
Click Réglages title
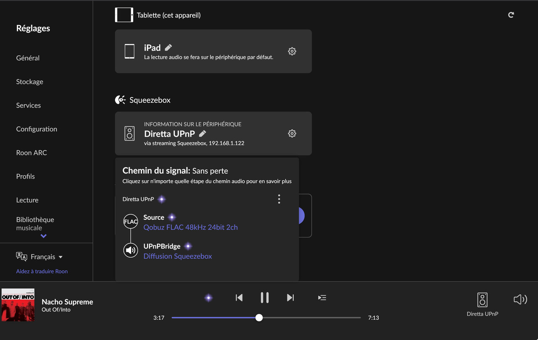[33, 28]
